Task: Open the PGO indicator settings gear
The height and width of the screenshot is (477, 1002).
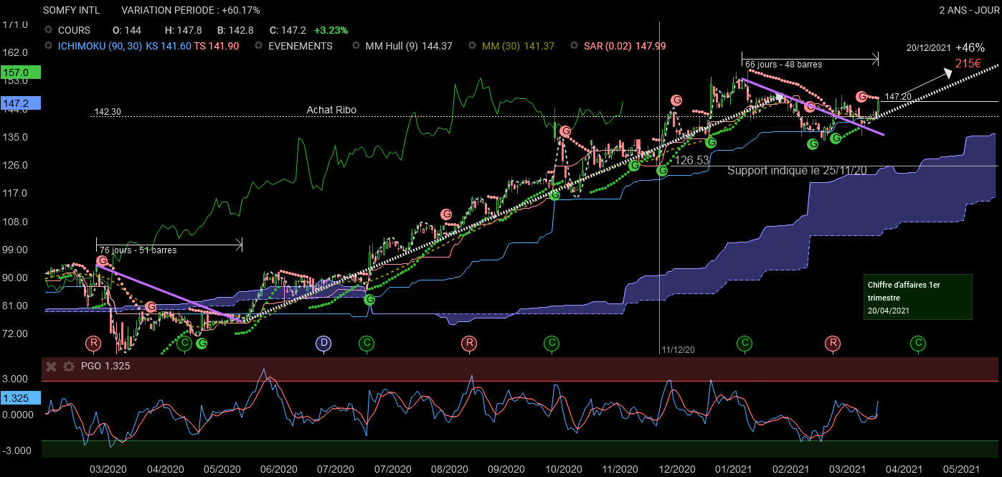Action: (x=68, y=367)
